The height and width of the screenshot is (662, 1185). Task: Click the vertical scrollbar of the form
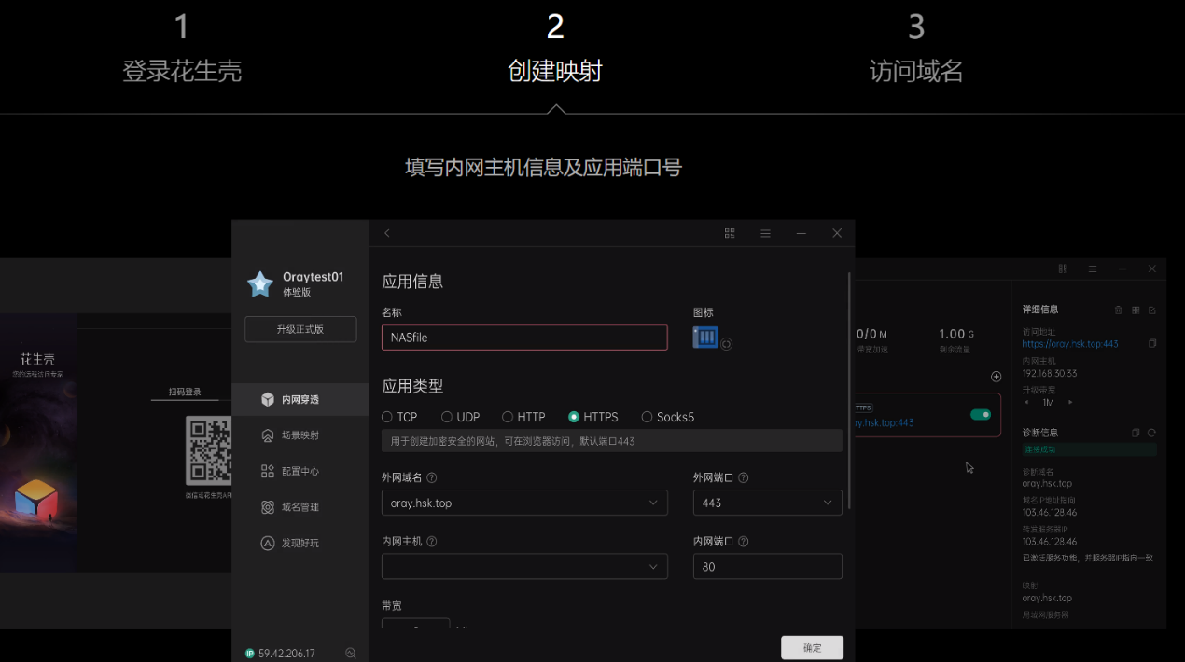click(849, 391)
